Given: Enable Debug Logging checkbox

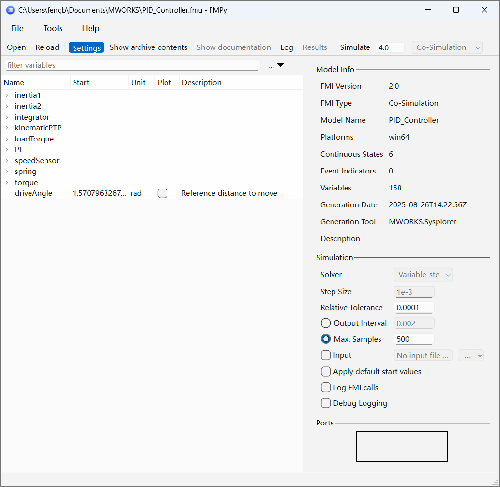Looking at the screenshot, I should point(326,403).
